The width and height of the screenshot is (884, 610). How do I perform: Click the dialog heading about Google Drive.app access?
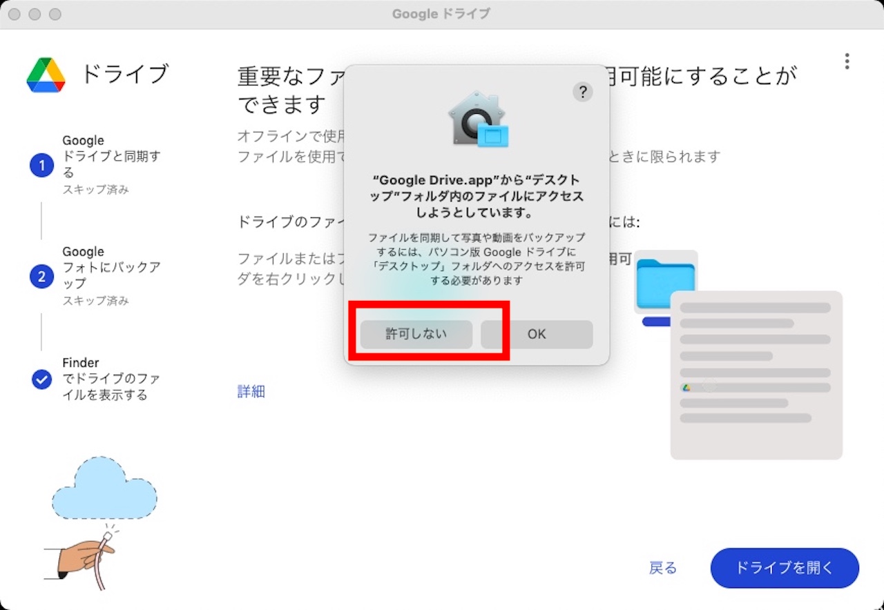tap(477, 196)
